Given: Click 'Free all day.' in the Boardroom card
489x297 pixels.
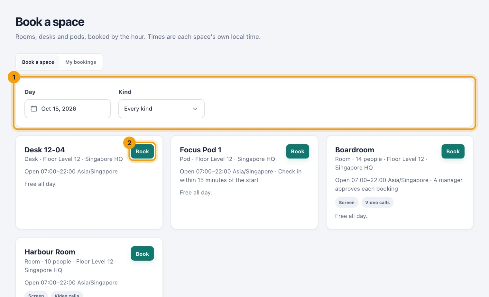Looking at the screenshot, I should point(351,216).
